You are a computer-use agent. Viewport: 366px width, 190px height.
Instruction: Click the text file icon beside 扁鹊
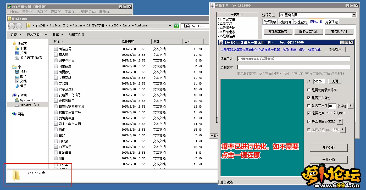point(56,158)
